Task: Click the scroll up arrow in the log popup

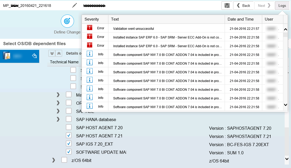Action: (x=286, y=30)
